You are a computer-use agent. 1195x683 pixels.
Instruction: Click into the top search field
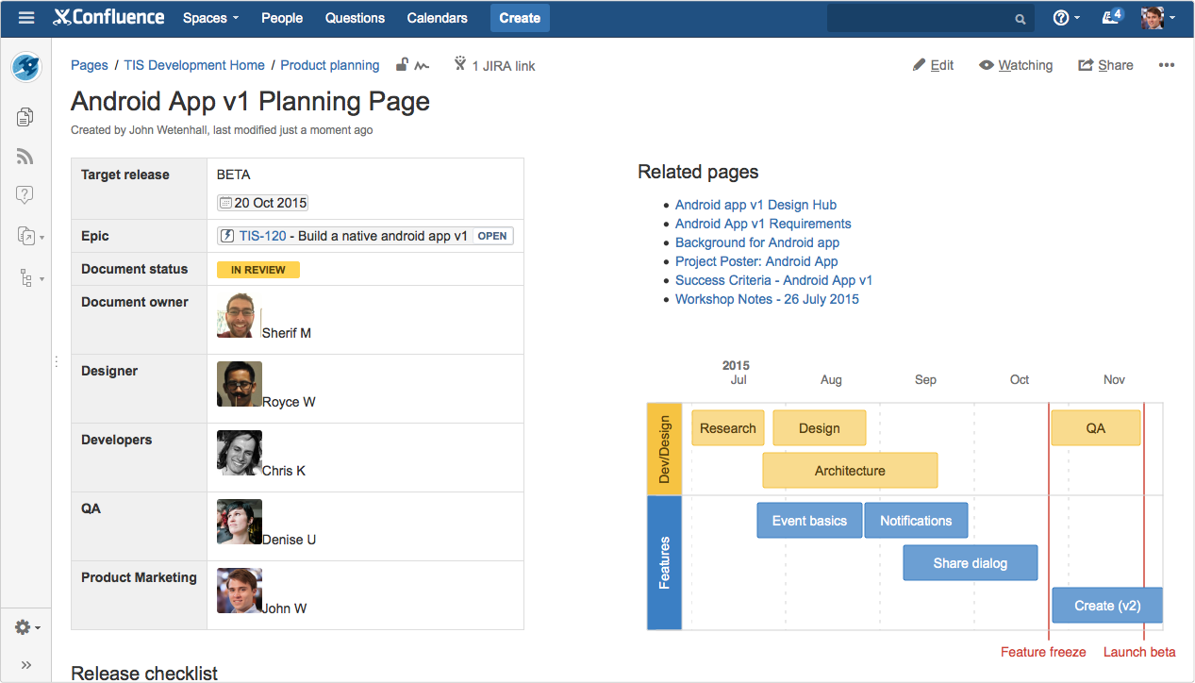click(920, 18)
